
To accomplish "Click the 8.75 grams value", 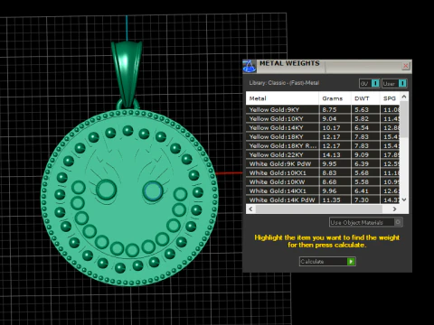I will click(329, 109).
